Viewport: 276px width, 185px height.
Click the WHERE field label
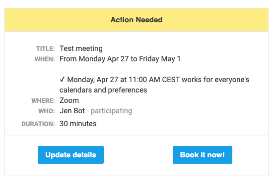coord(43,100)
